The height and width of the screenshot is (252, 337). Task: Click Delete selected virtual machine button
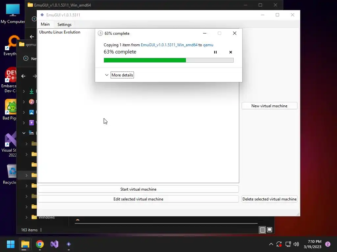coord(269,199)
